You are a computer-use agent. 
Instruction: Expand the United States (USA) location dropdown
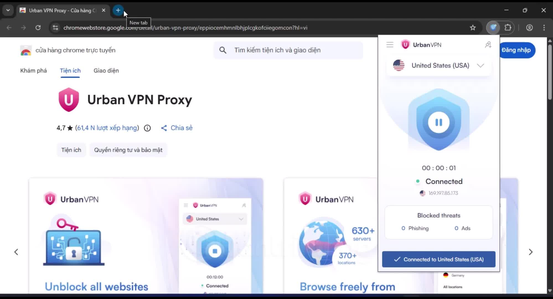(x=439, y=66)
